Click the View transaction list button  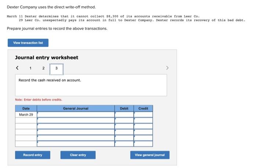(x=28, y=43)
